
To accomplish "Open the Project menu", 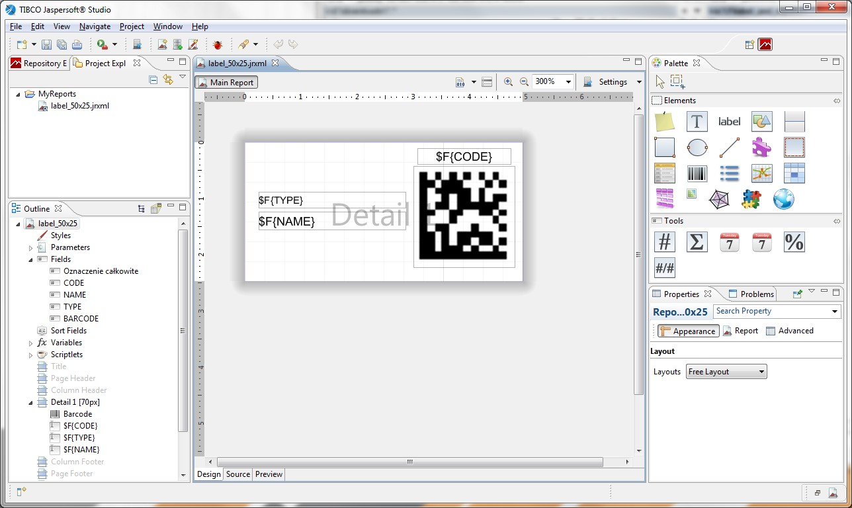I will pyautogui.click(x=132, y=26).
